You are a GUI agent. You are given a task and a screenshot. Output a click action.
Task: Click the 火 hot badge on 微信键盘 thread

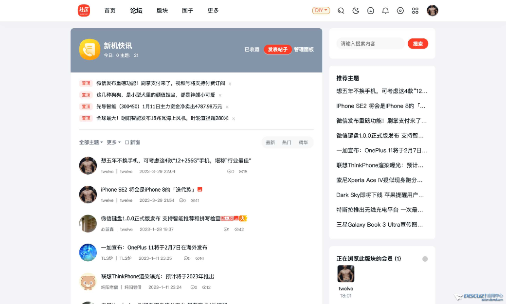click(243, 218)
